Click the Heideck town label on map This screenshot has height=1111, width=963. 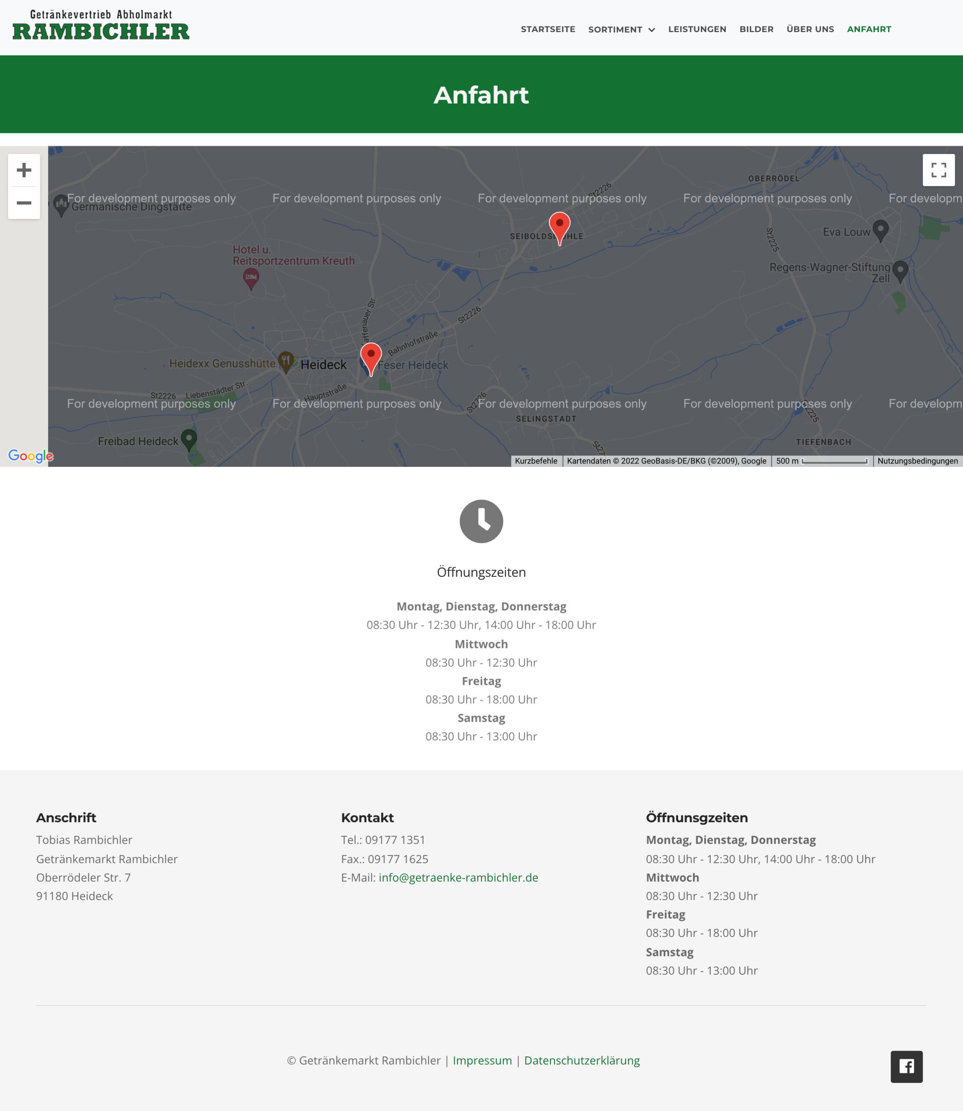tap(323, 365)
